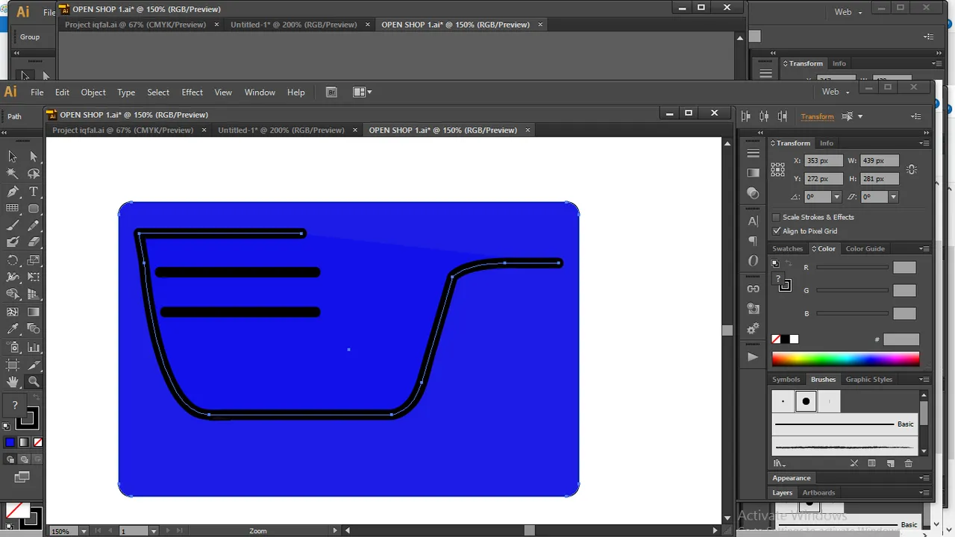This screenshot has height=537, width=955.
Task: Open the Graphic Styles tab
Action: [868, 380]
